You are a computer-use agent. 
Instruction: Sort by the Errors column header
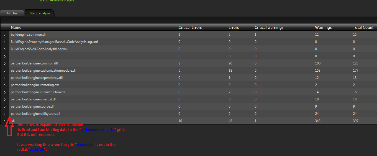(234, 27)
